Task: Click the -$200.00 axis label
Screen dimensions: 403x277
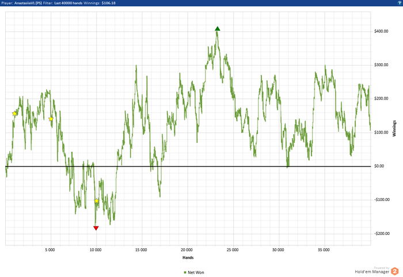Action: pos(382,234)
